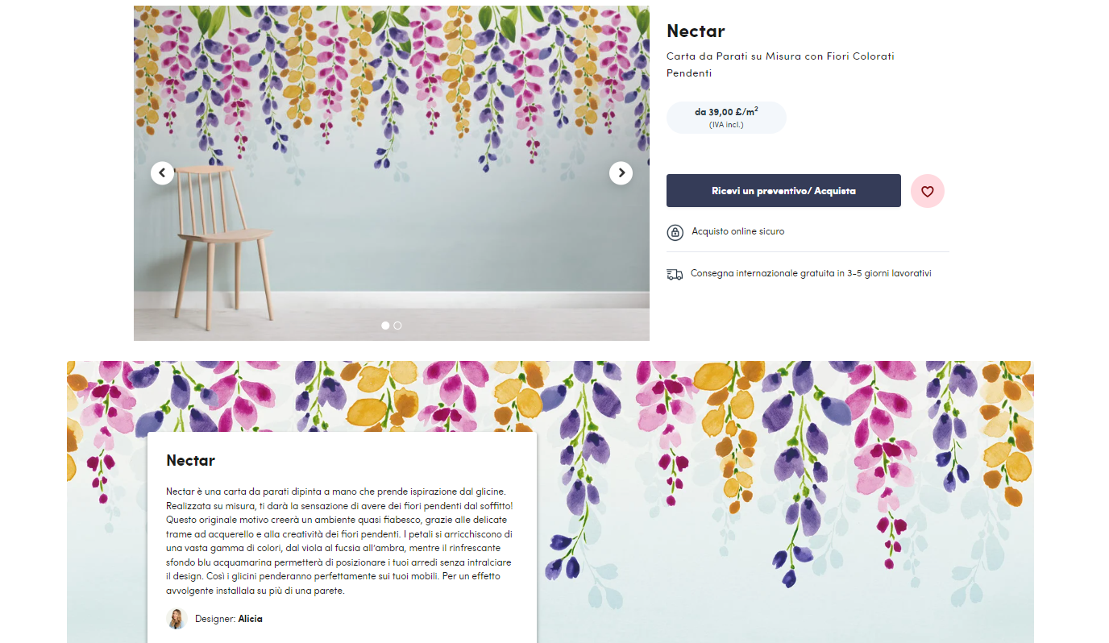Click the Nectar description paragraph text
Screen dimensions: 1109x643
click(x=339, y=541)
